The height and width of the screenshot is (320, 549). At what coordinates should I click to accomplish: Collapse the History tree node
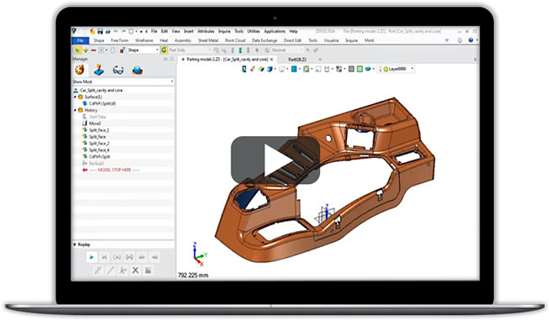pyautogui.click(x=75, y=110)
